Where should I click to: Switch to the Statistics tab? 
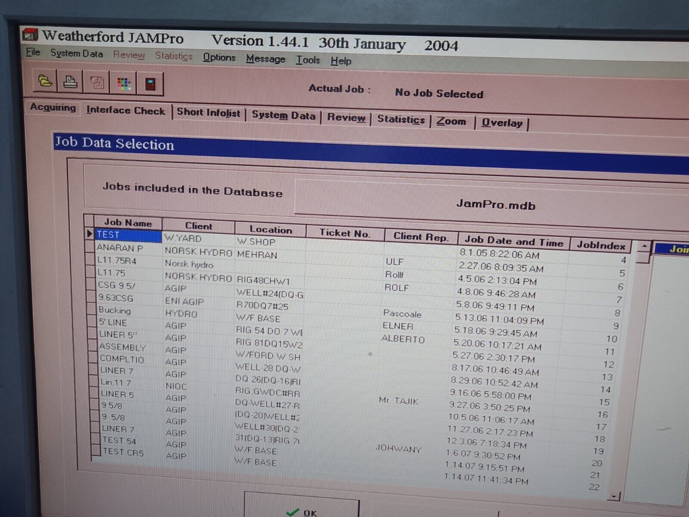(x=401, y=120)
